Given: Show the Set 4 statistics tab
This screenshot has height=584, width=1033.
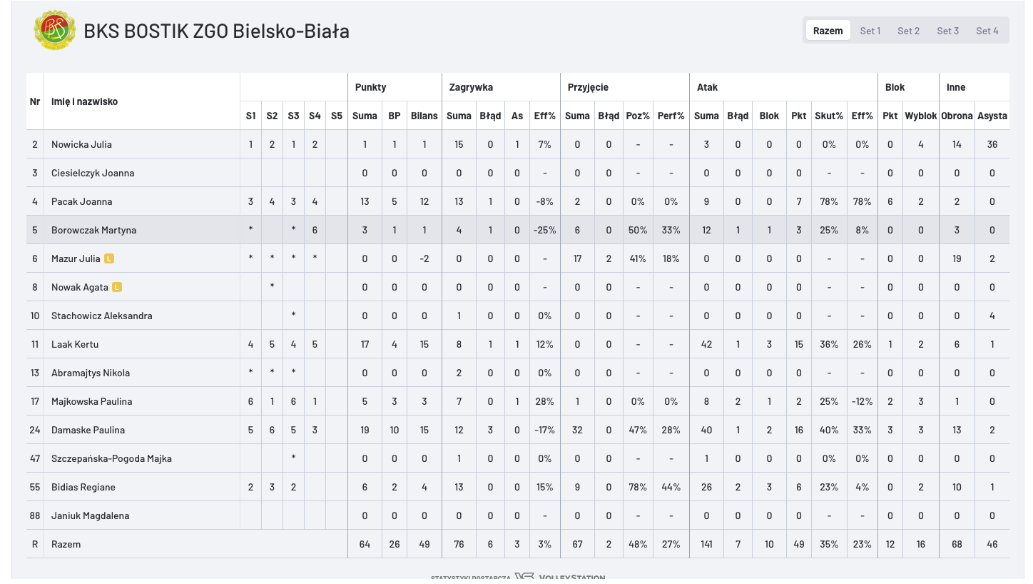Looking at the screenshot, I should tap(987, 31).
